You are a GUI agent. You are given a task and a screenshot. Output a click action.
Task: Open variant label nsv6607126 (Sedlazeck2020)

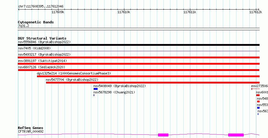click(42, 67)
